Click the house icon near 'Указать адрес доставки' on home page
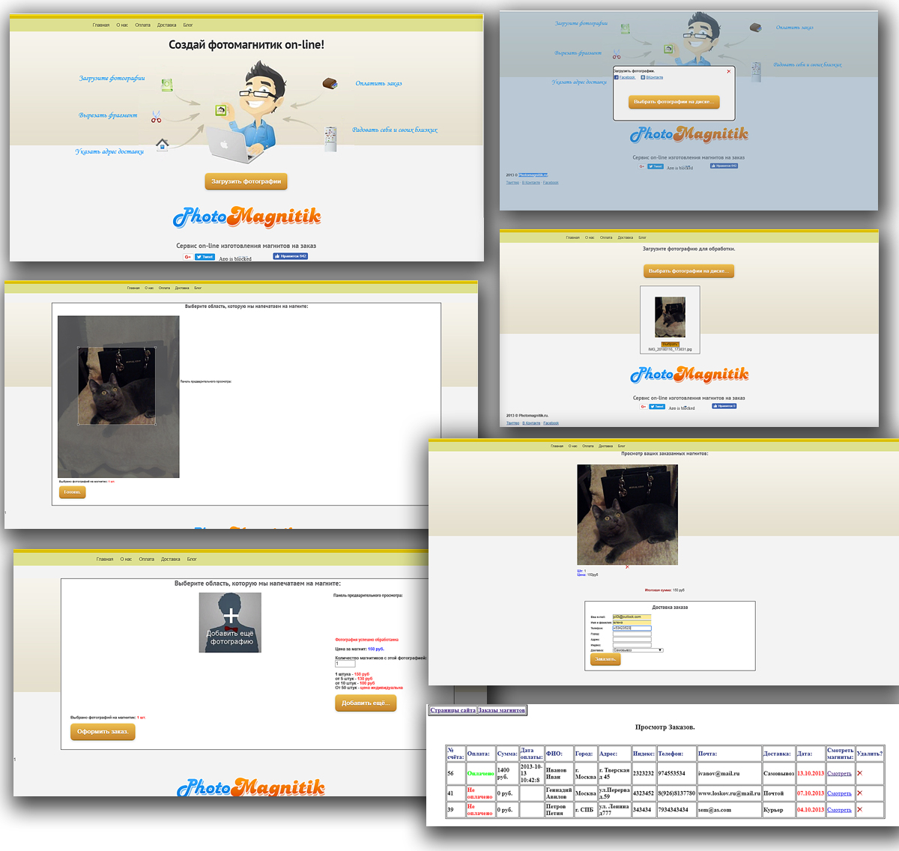This screenshot has height=851, width=899. coord(162,145)
